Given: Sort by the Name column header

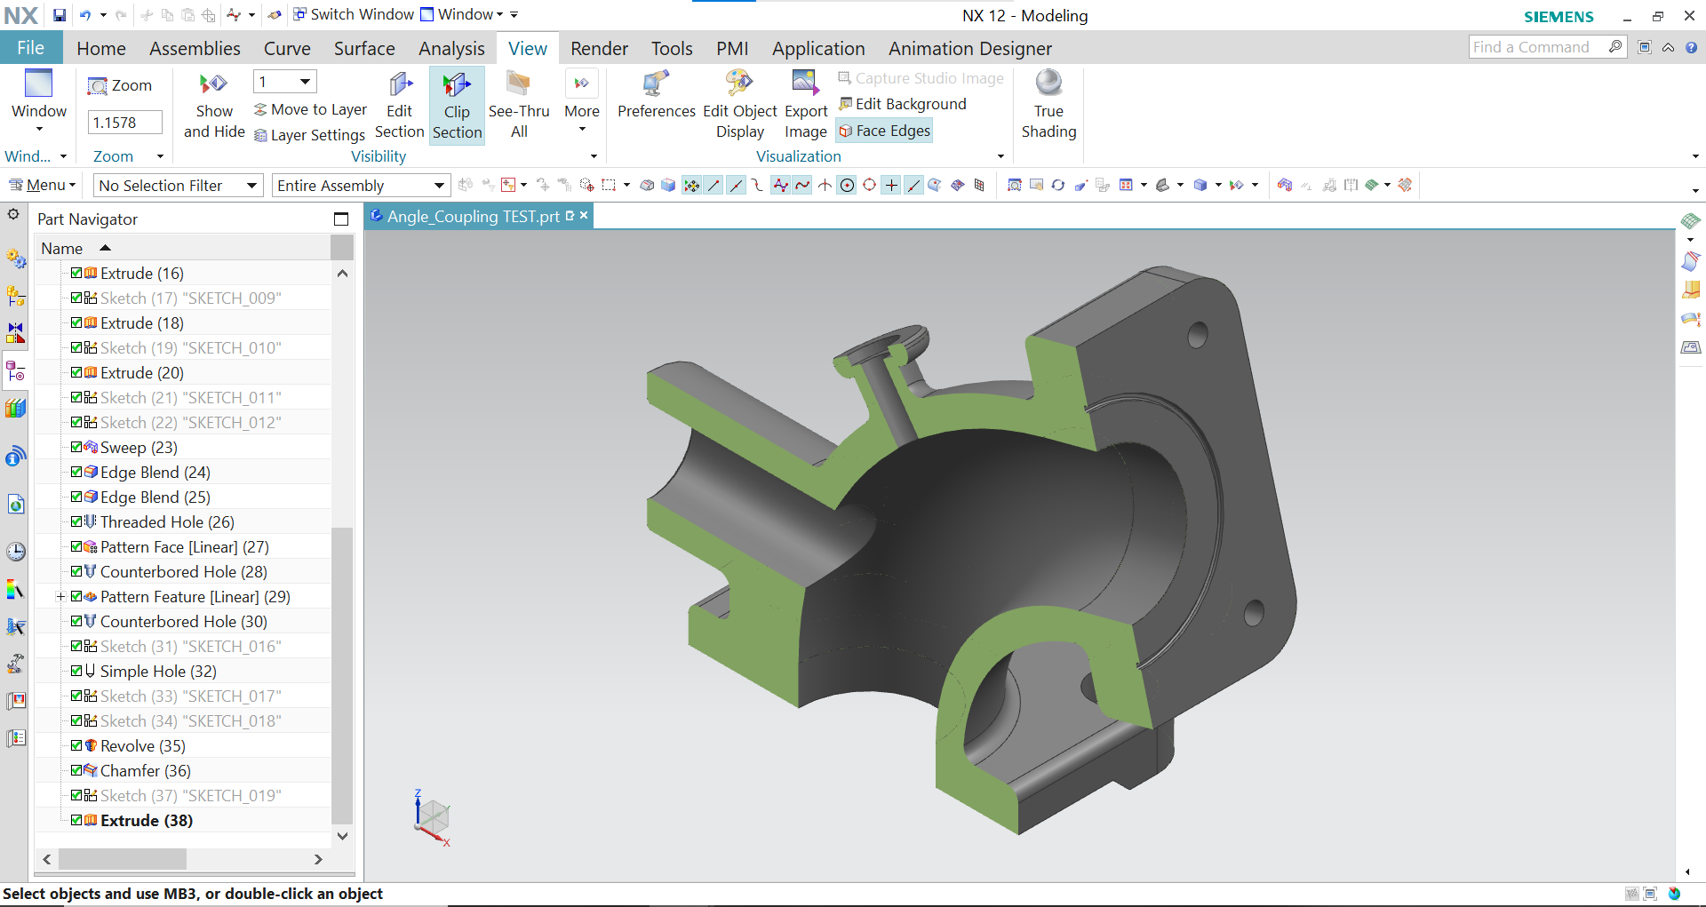Looking at the screenshot, I should coord(182,248).
